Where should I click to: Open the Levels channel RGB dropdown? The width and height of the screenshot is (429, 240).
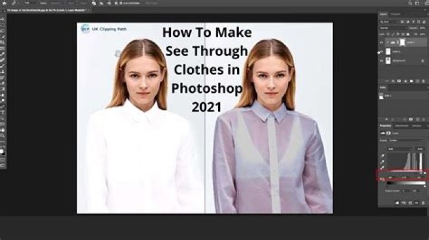coord(400,149)
